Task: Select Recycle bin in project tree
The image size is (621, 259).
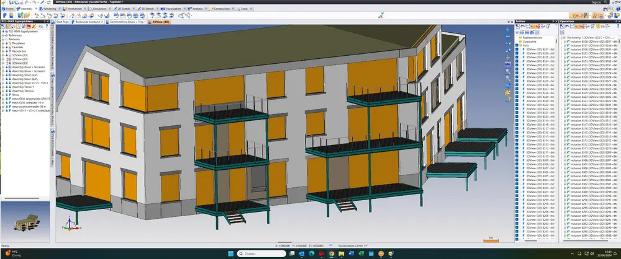Action: point(19,51)
